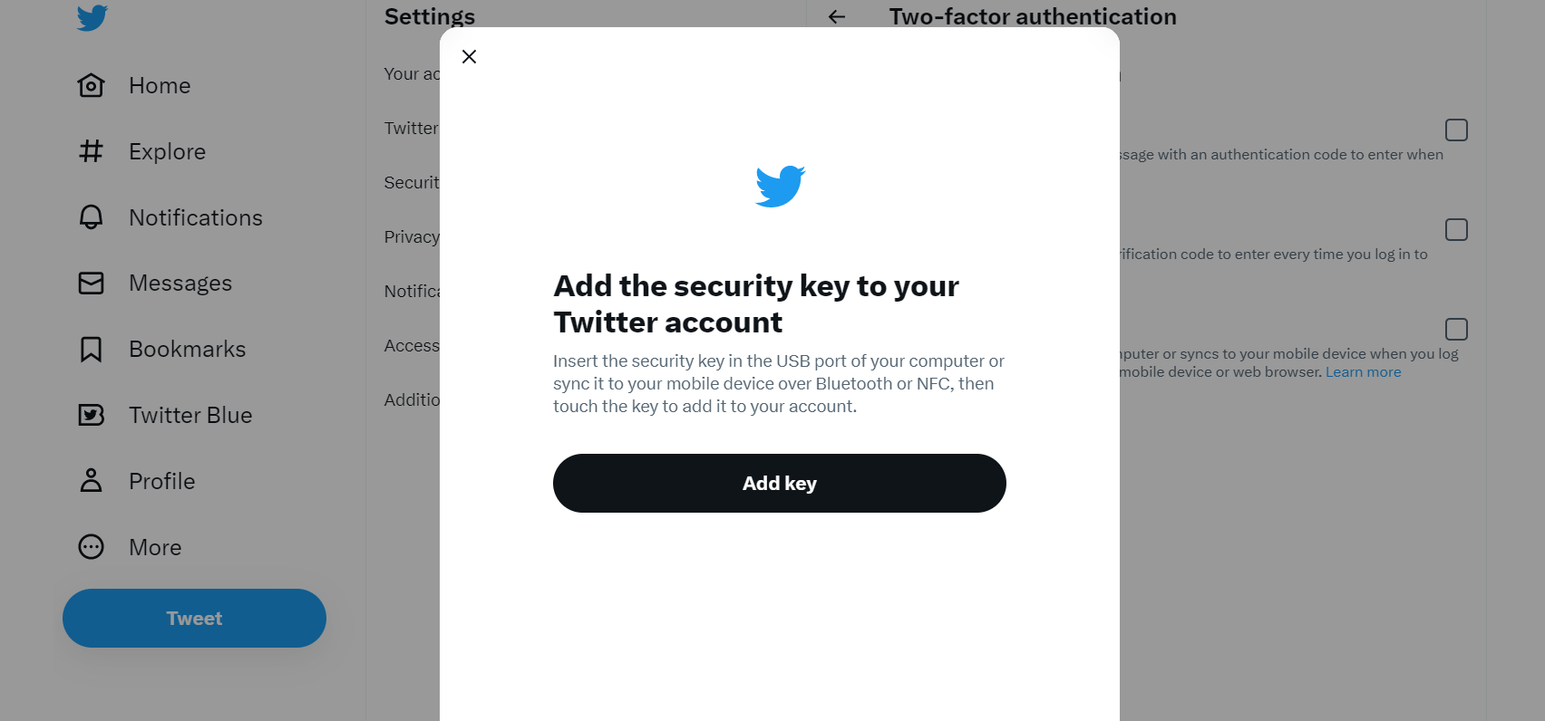
Task: Tick the authentication app checkbox
Action: click(1456, 230)
